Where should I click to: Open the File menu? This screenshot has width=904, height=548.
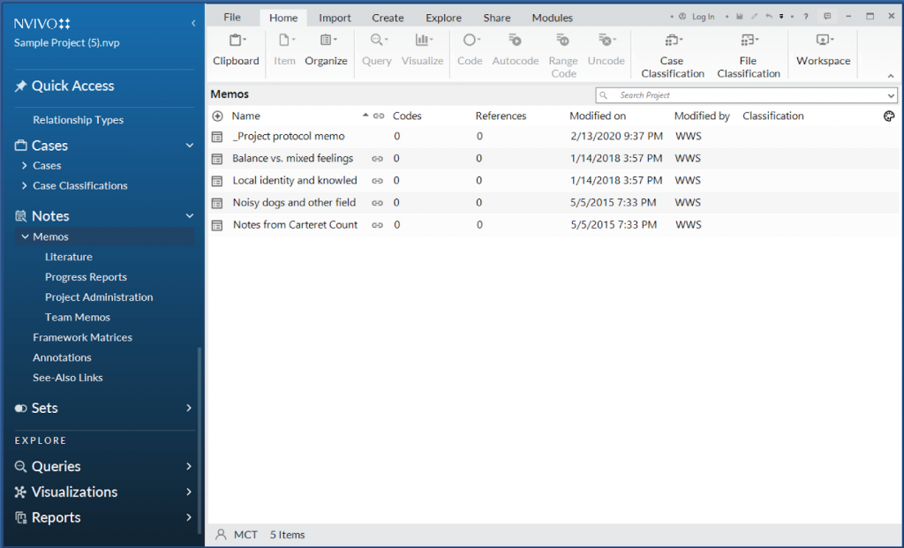232,18
